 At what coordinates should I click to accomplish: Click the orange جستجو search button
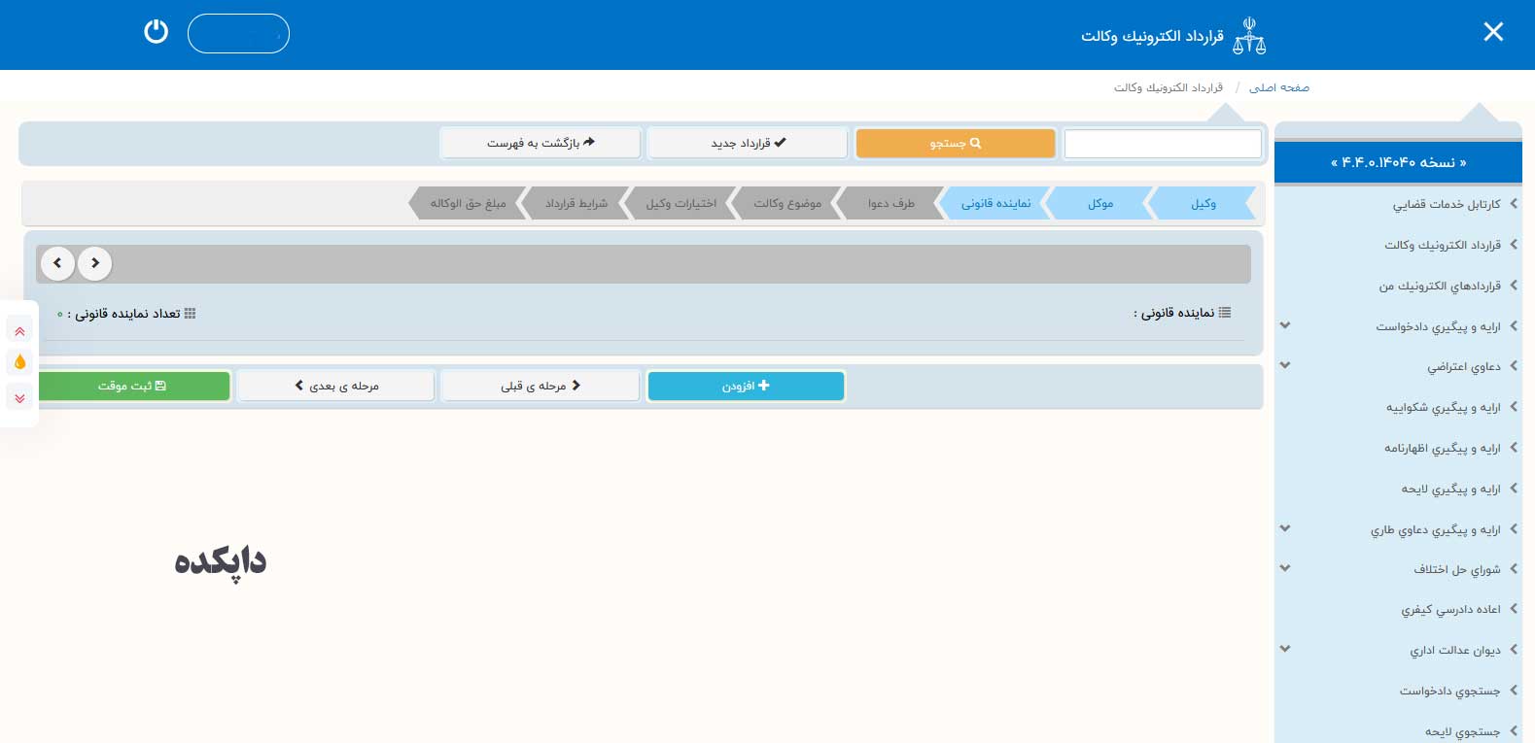point(956,144)
